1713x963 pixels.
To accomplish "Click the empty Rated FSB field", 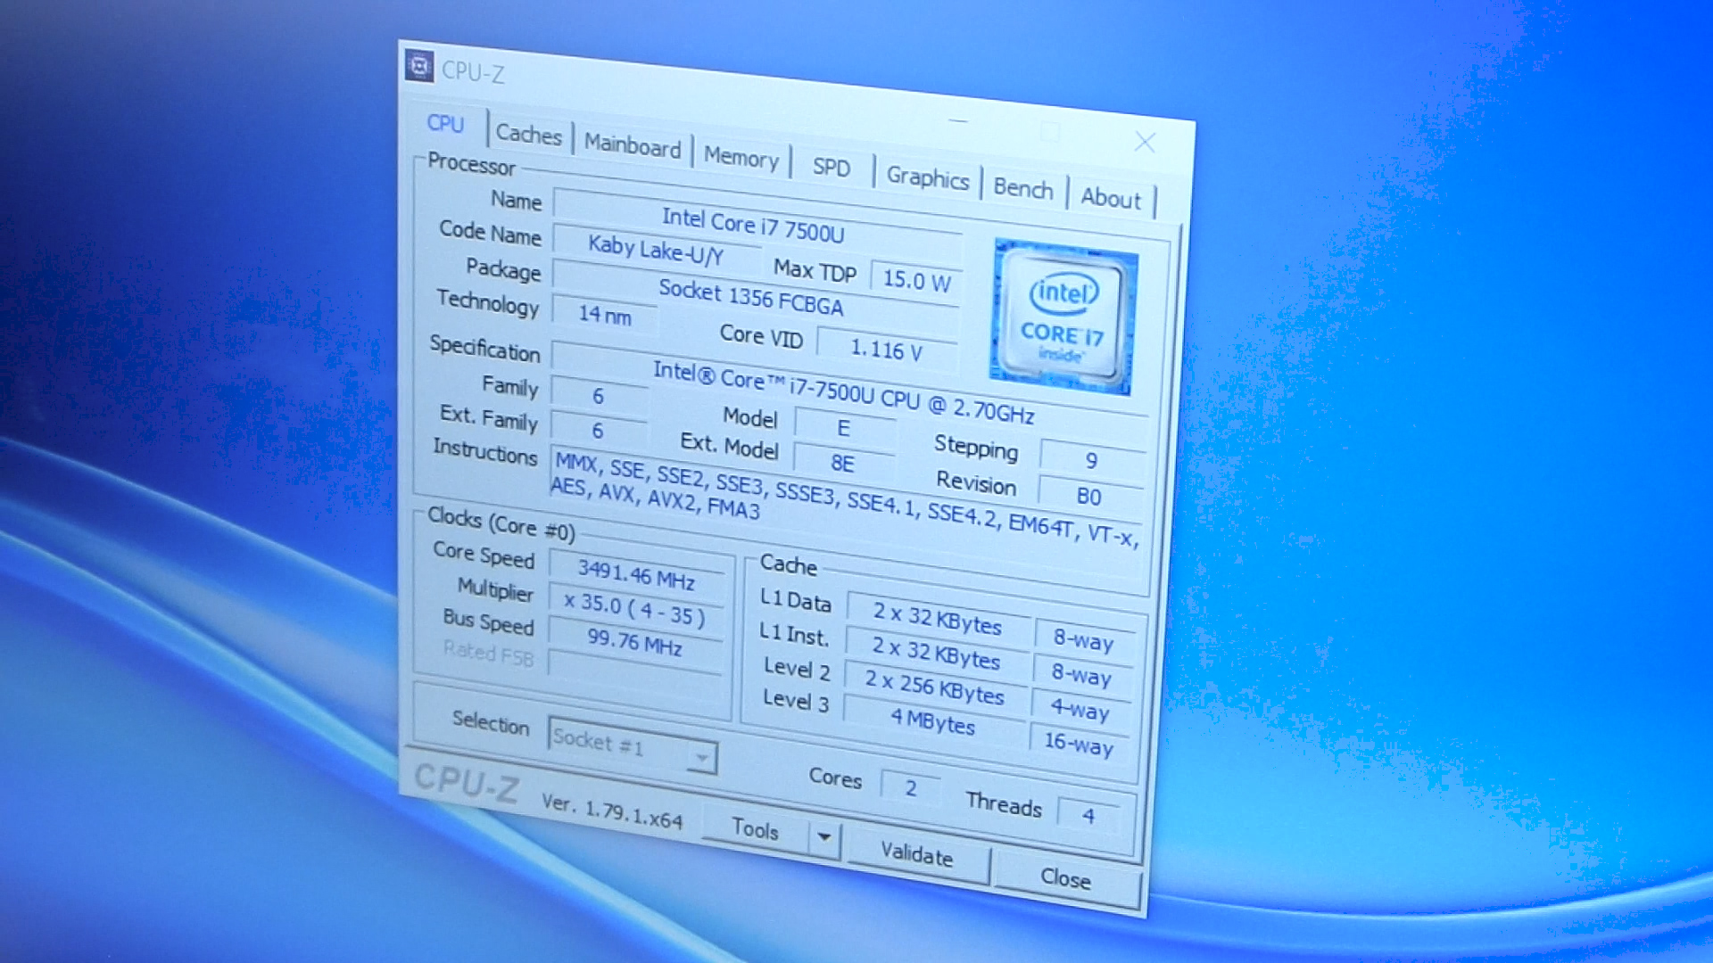I will coord(634,673).
